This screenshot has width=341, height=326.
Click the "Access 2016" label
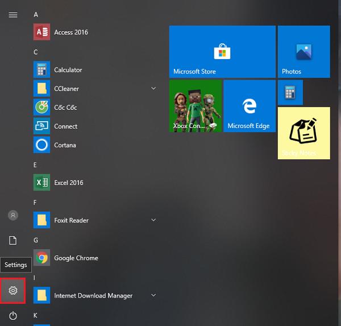click(x=71, y=32)
